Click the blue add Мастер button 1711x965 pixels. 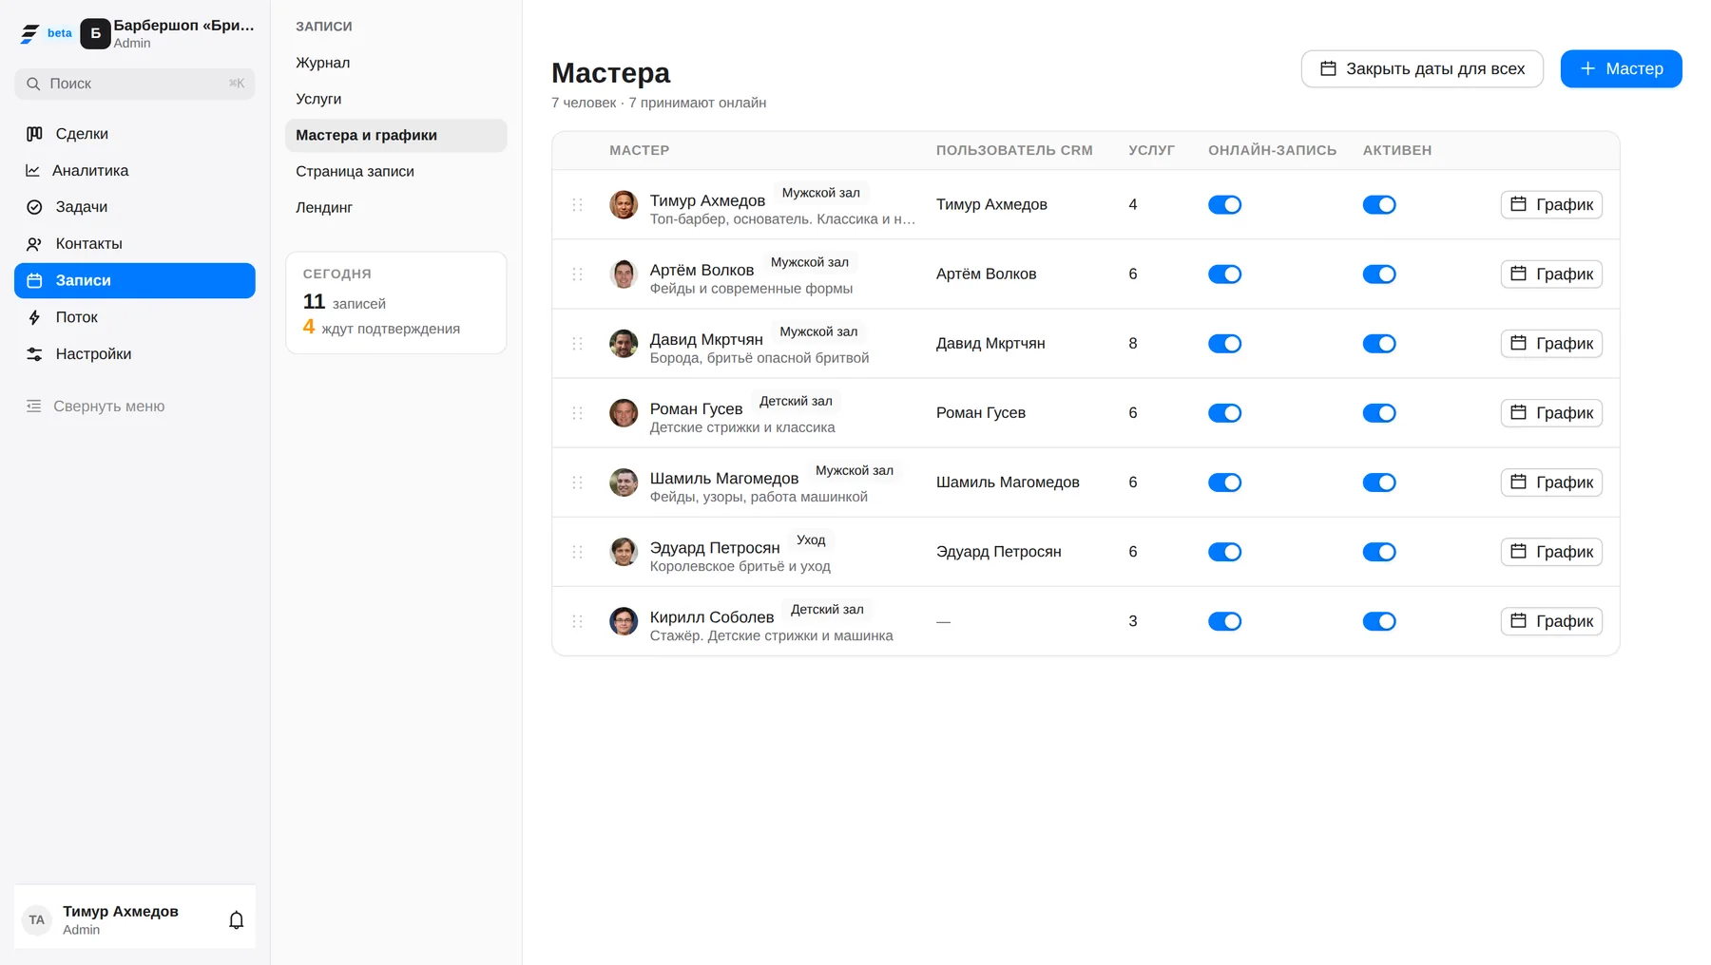(1621, 68)
